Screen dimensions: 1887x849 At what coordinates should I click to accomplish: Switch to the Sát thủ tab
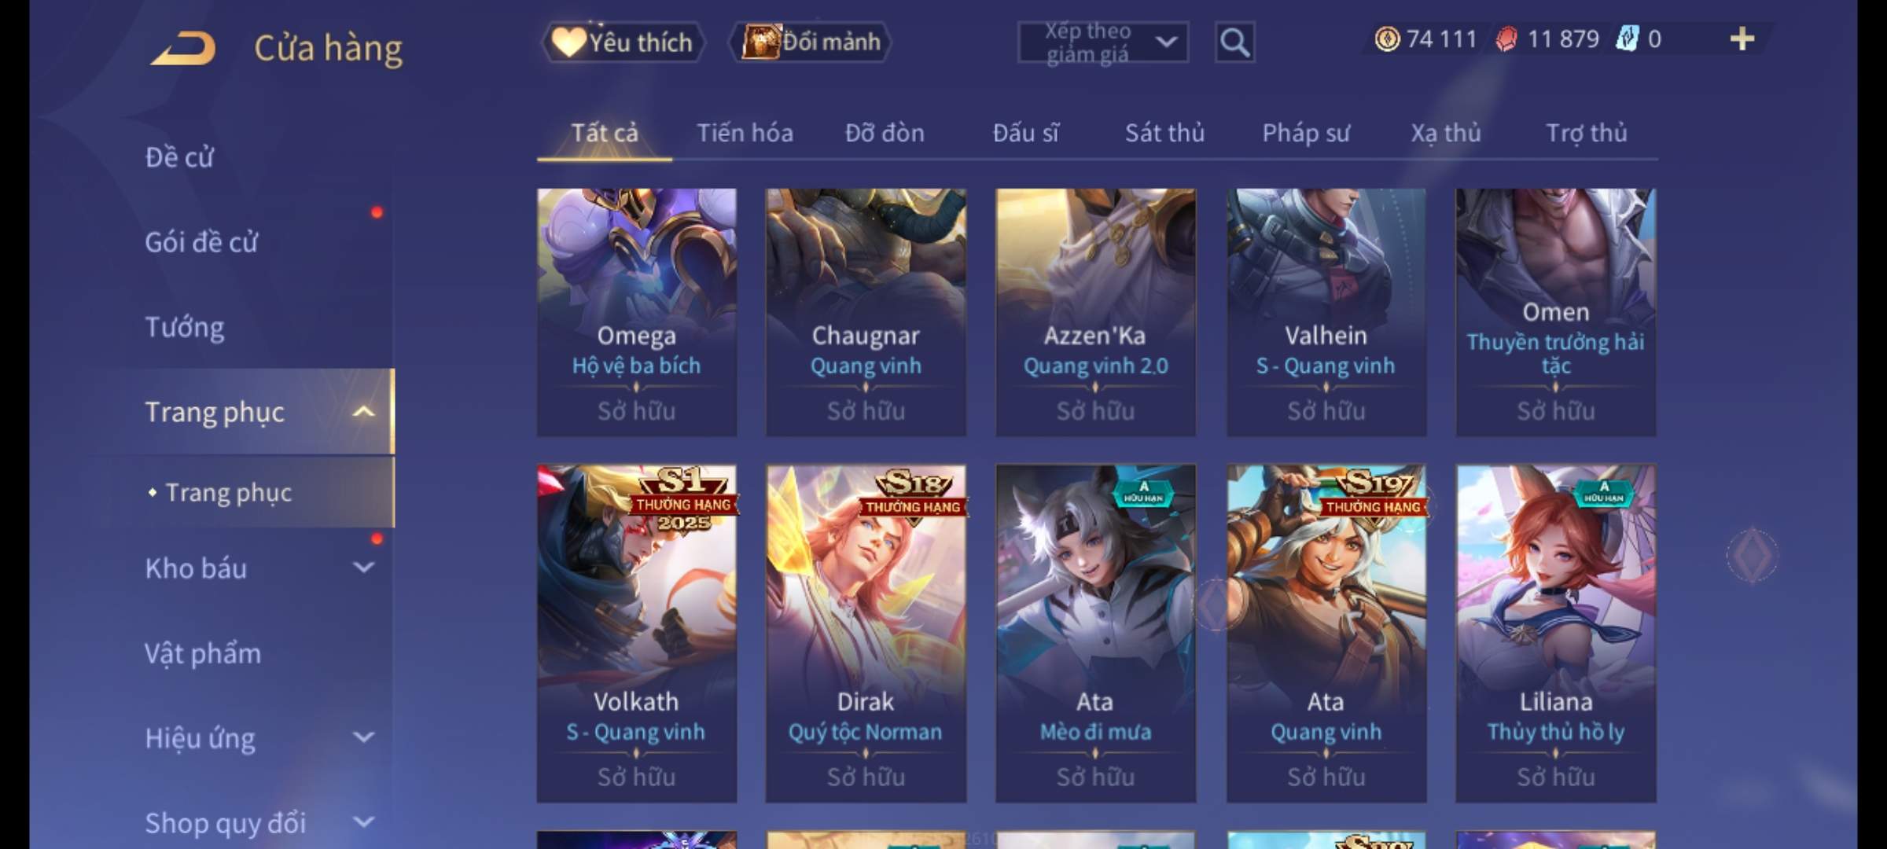tap(1164, 133)
